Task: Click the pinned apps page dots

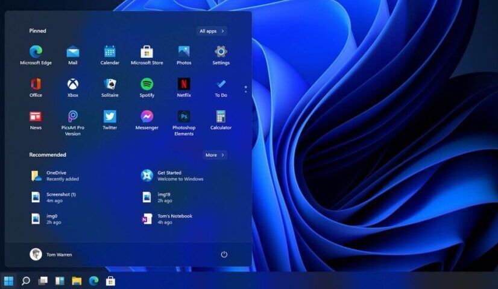Action: pos(245,89)
